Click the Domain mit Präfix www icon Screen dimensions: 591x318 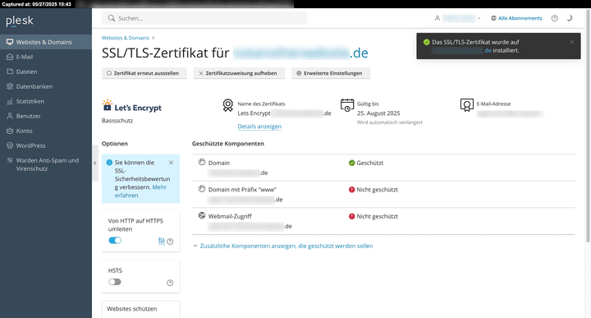pos(202,189)
